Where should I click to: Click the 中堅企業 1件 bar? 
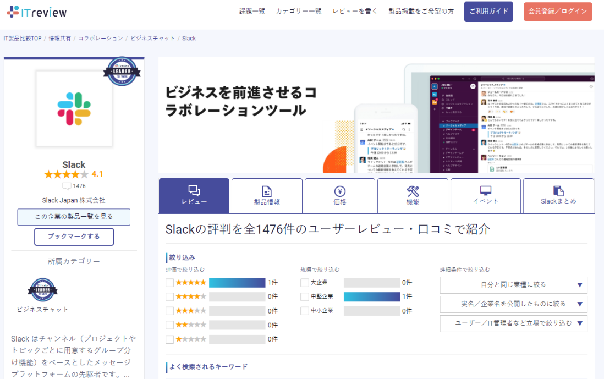(x=372, y=296)
